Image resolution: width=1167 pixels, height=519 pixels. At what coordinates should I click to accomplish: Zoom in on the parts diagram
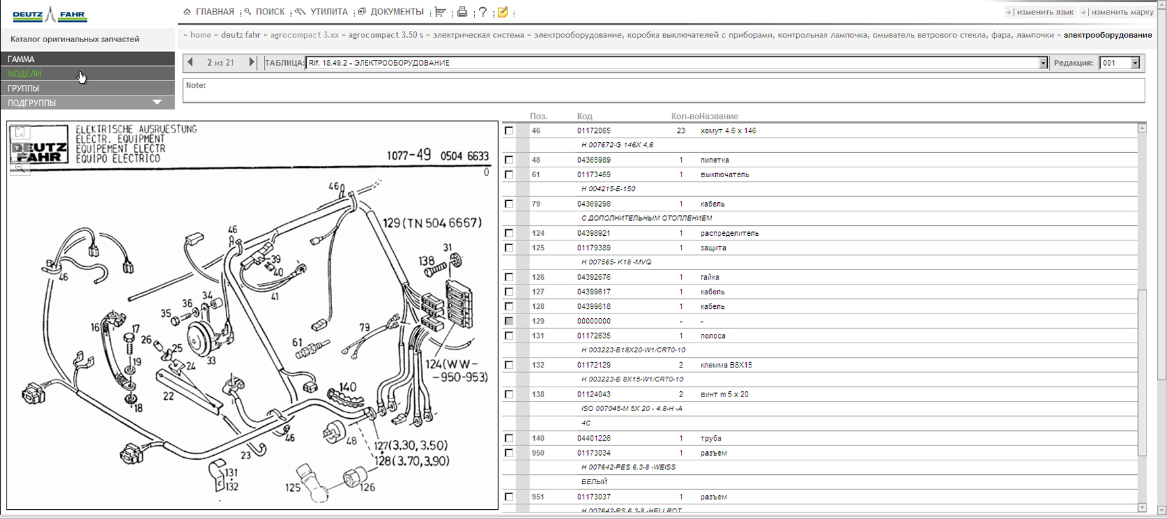click(x=19, y=148)
